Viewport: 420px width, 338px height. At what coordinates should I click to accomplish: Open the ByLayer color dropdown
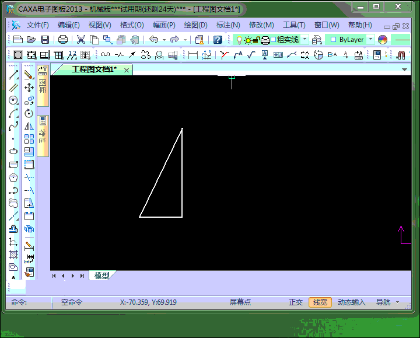point(370,40)
